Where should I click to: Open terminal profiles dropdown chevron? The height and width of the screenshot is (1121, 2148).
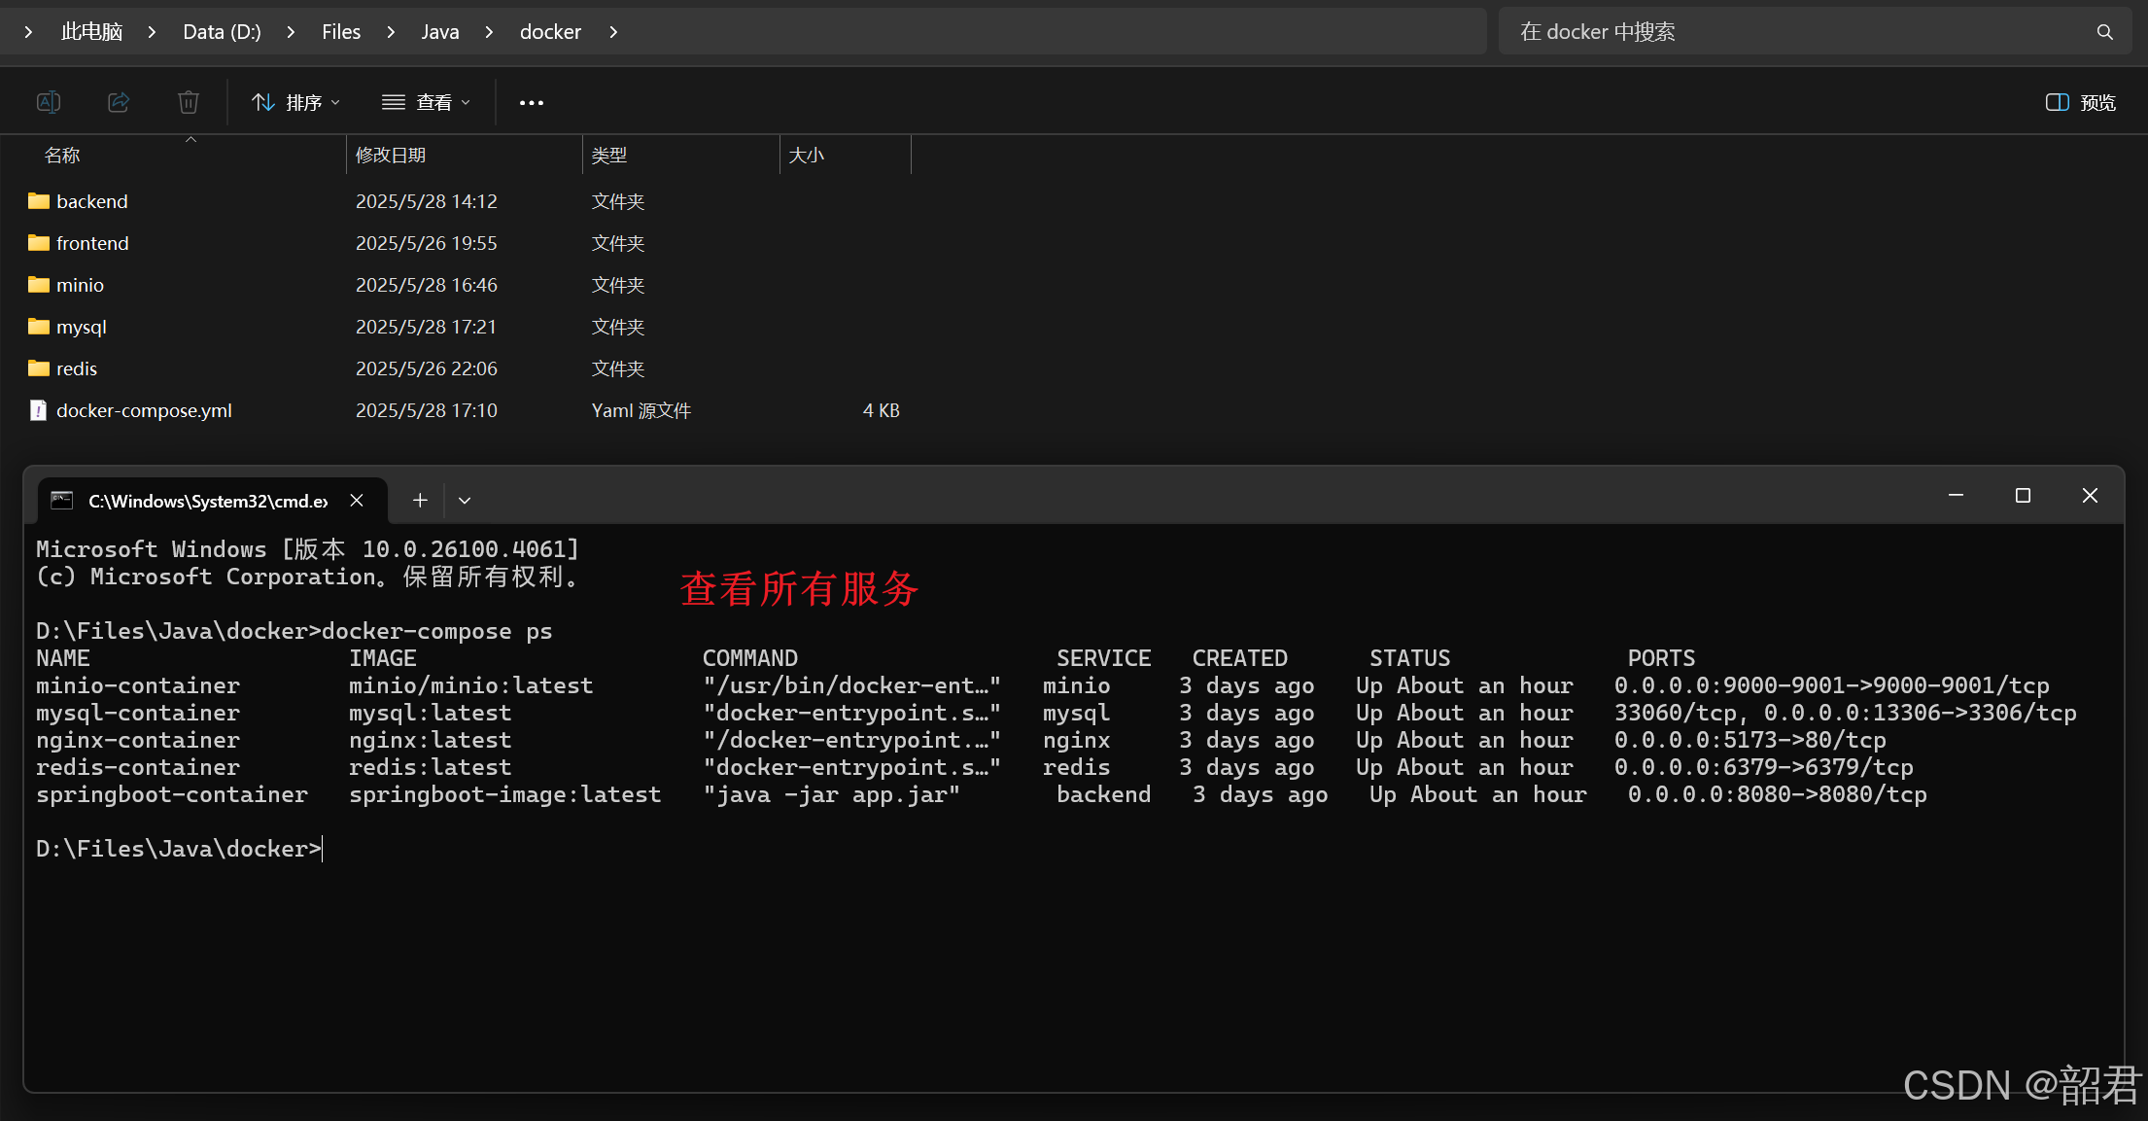coord(465,500)
